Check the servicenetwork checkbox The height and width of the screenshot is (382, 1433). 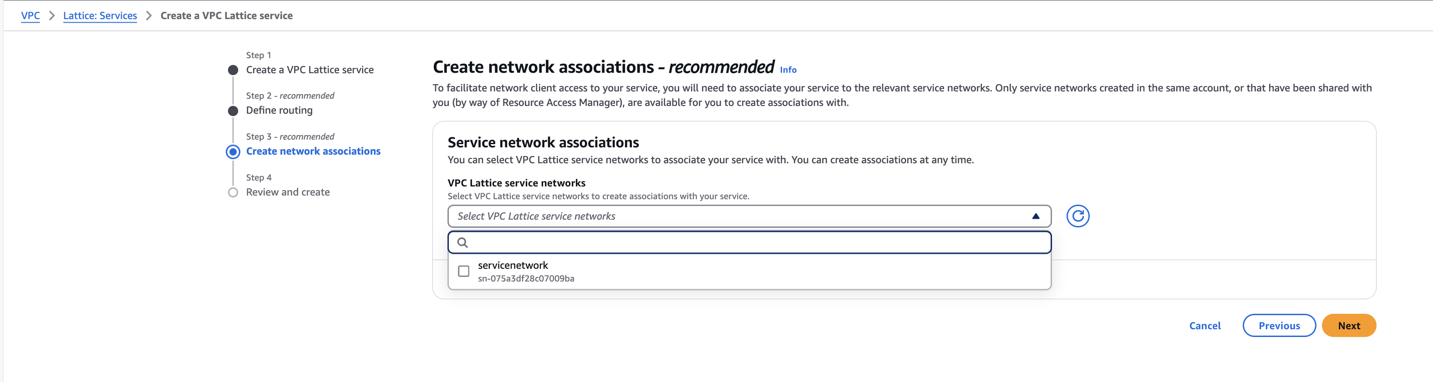(463, 271)
